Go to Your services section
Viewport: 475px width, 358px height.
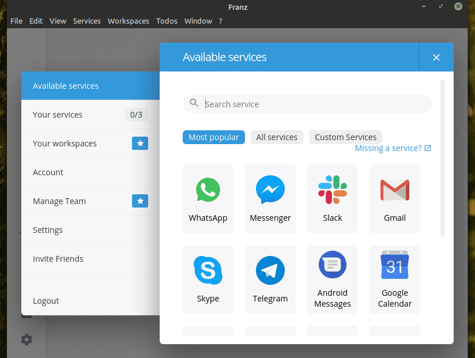coord(58,115)
